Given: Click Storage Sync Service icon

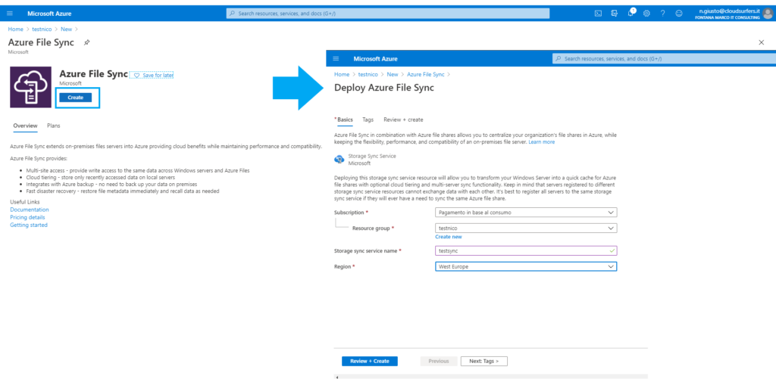Looking at the screenshot, I should click(x=339, y=159).
